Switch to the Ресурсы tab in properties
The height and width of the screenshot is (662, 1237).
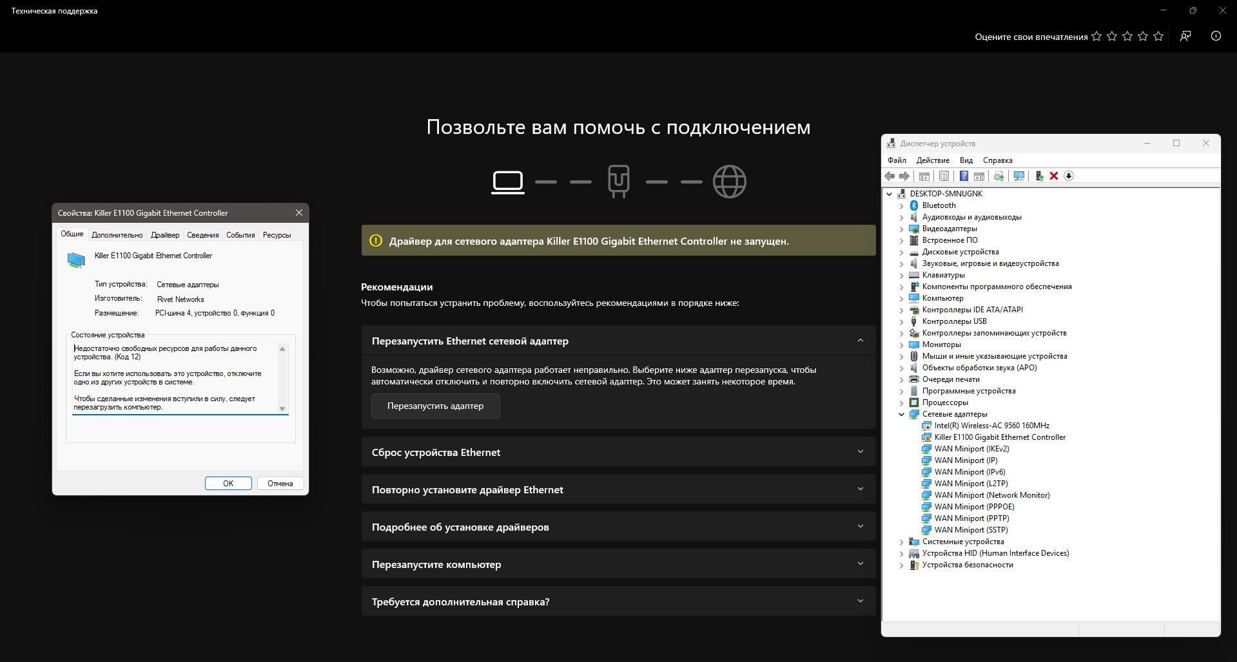click(x=277, y=235)
